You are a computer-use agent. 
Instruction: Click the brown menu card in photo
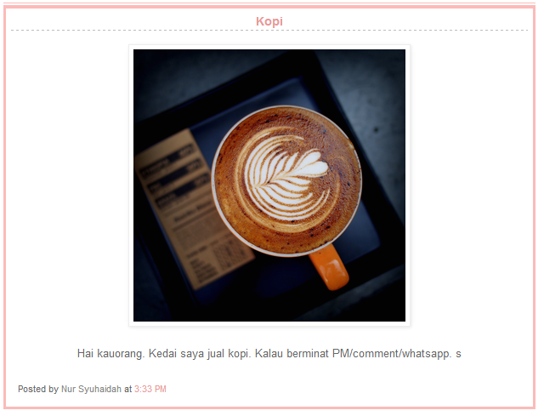pos(195,208)
